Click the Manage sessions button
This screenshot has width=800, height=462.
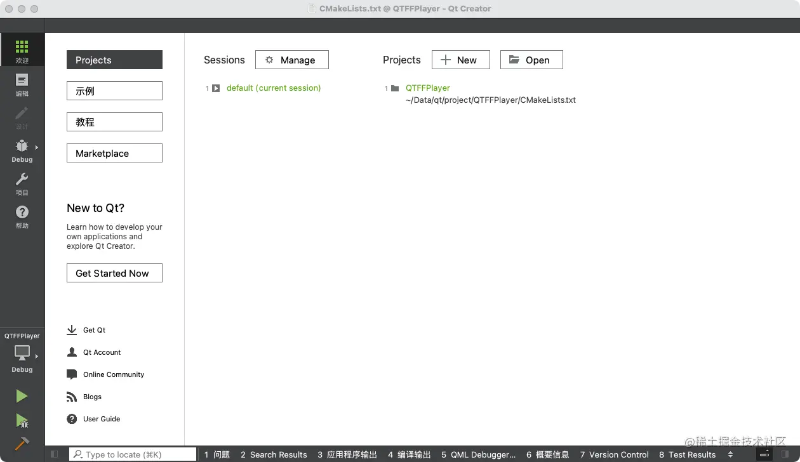pyautogui.click(x=292, y=60)
